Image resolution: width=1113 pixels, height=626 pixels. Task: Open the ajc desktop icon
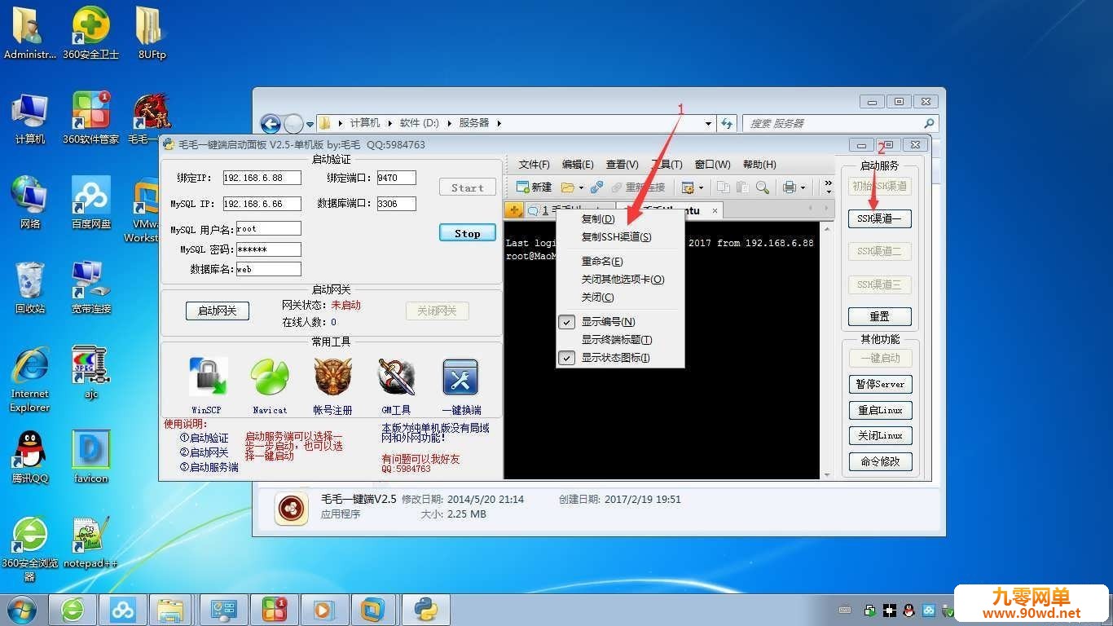point(91,373)
